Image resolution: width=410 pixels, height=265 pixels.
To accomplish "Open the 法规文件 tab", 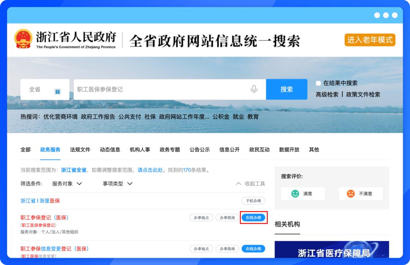I will coord(80,150).
